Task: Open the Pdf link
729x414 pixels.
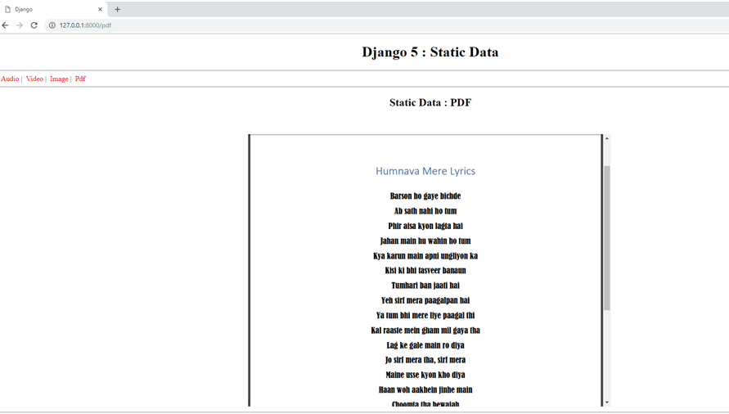Action: coord(80,79)
